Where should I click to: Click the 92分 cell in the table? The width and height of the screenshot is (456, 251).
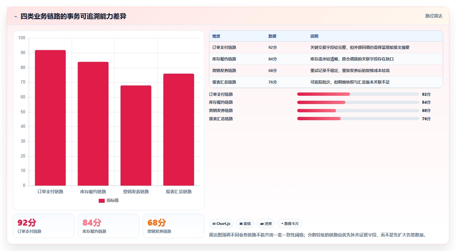pos(273,48)
